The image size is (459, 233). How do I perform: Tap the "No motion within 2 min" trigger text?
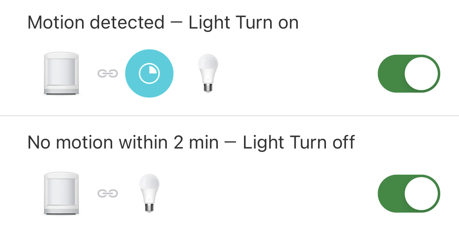point(123,143)
